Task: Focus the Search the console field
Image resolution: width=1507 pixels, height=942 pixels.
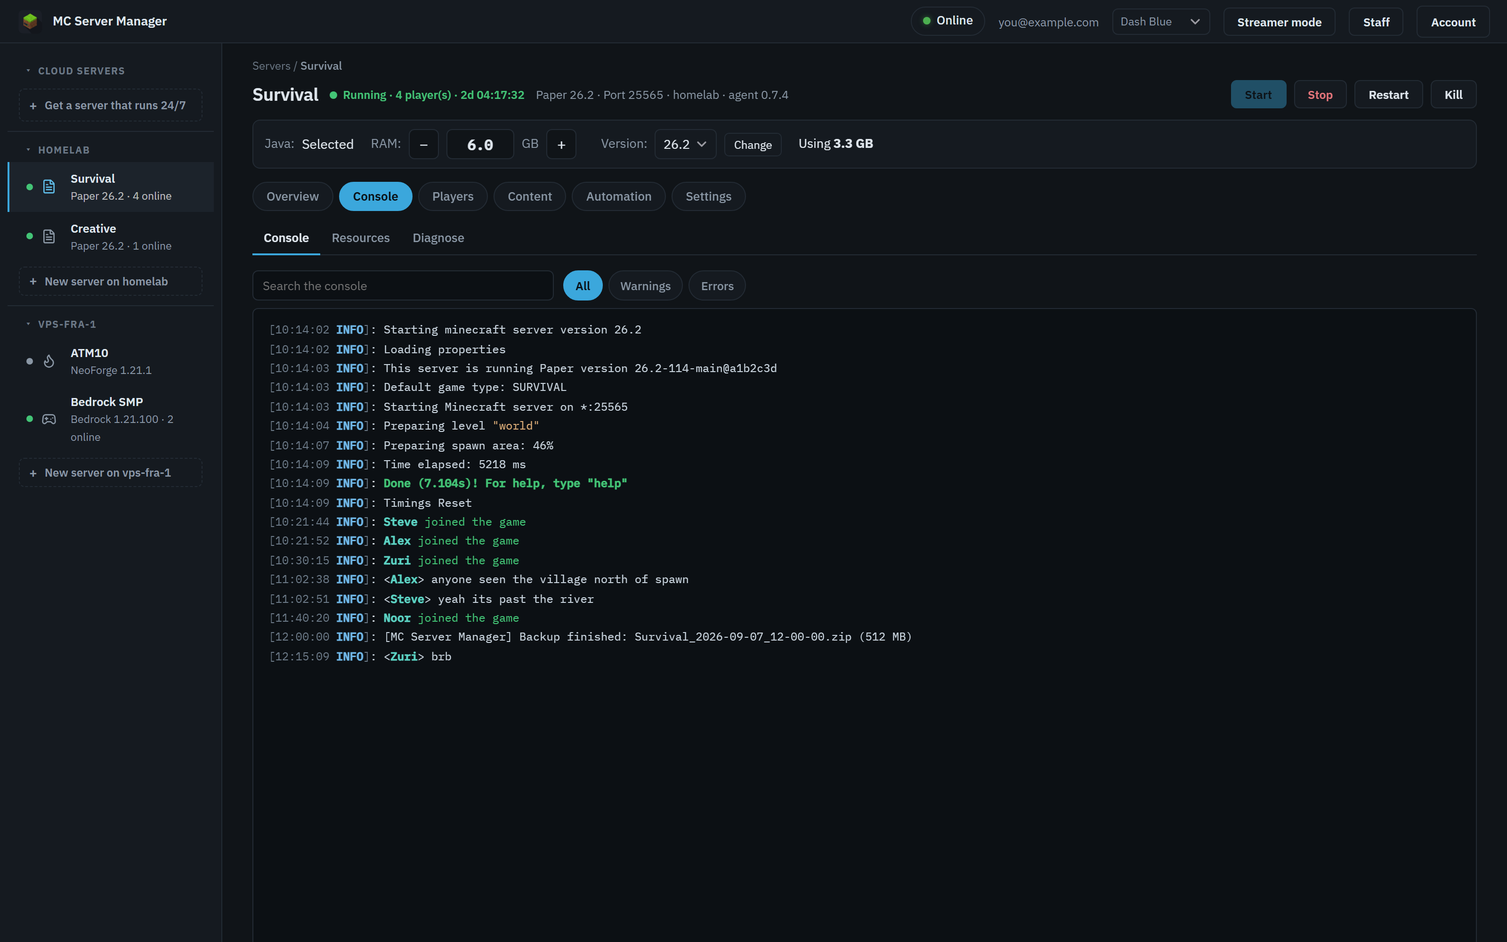Action: pos(403,286)
